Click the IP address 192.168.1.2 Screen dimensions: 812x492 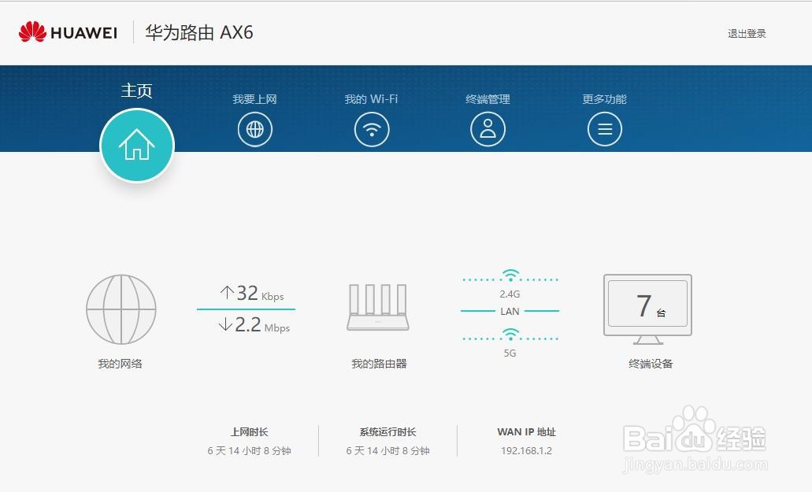(527, 450)
